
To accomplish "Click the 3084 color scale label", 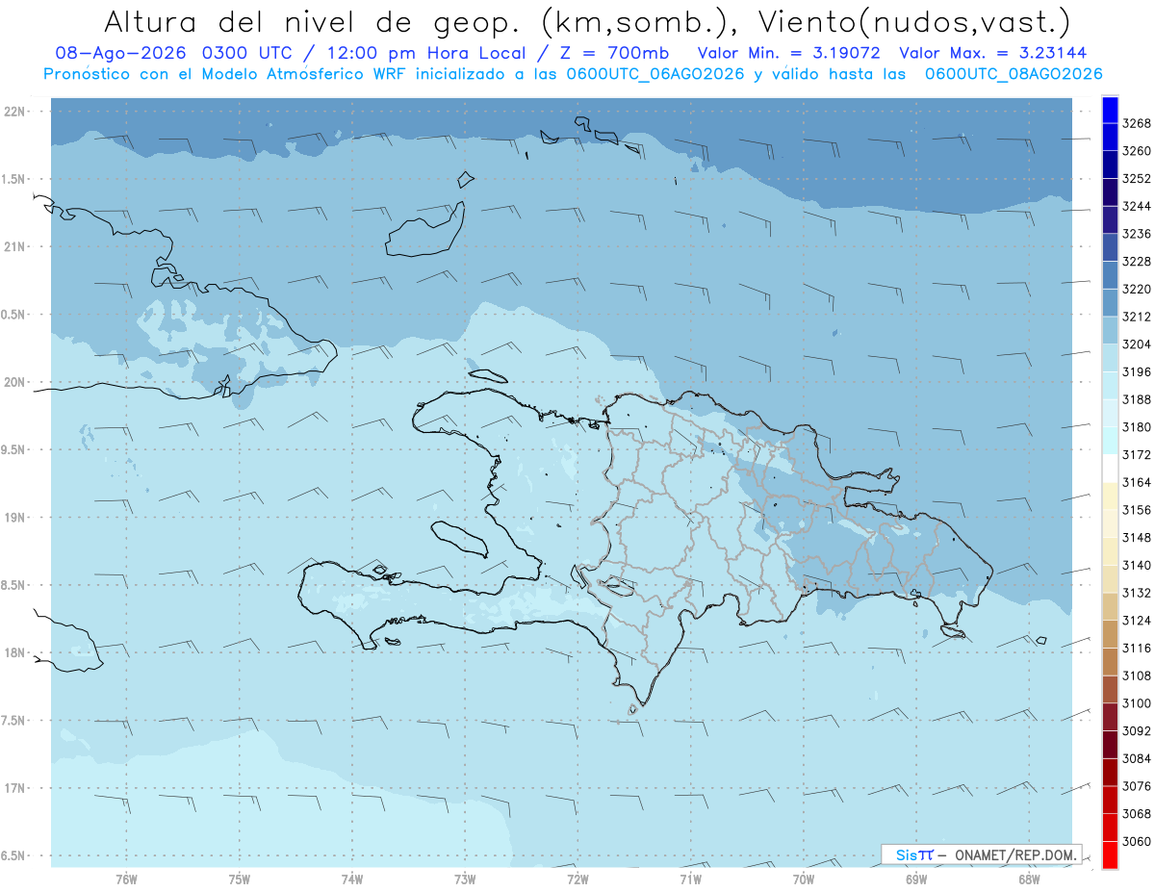I will (x=1137, y=758).
